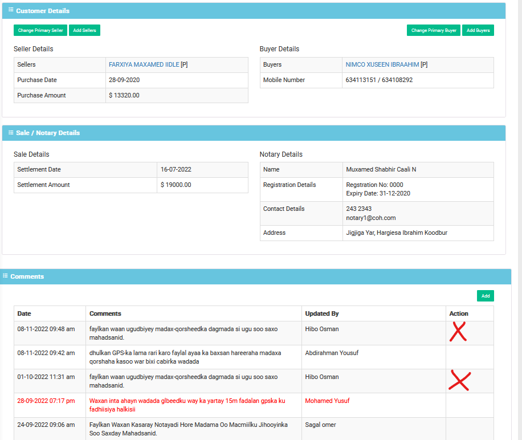Click comment date 08-11-2022 09:42 am

(46, 353)
